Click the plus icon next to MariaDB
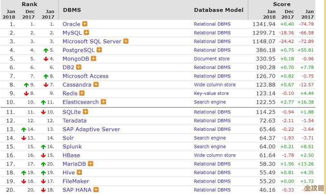The height and width of the screenshot is (194, 326). point(91,164)
